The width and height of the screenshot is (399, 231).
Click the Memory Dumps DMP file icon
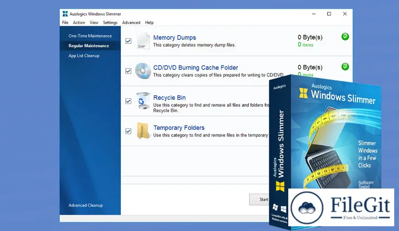[x=143, y=41]
